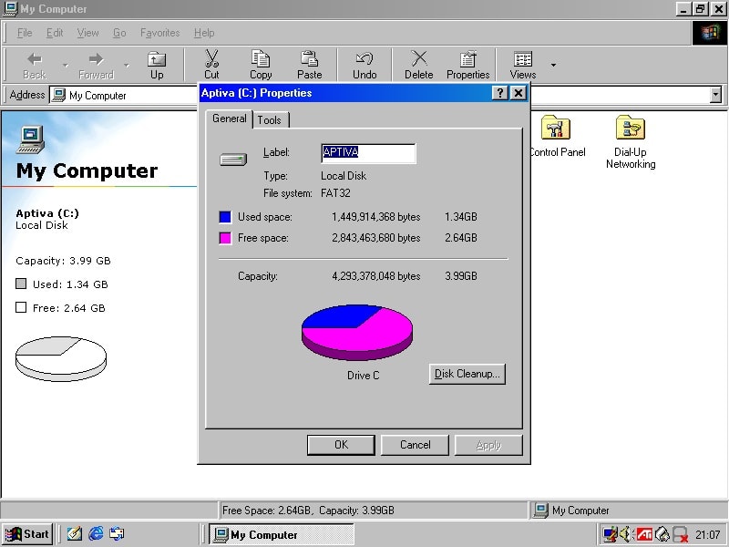The height and width of the screenshot is (547, 729).
Task: Click the Forward arrow toolbar button
Action: 96,65
